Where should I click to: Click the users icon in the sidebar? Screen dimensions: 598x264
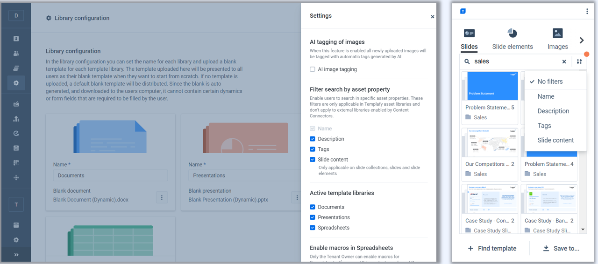pyautogui.click(x=16, y=54)
